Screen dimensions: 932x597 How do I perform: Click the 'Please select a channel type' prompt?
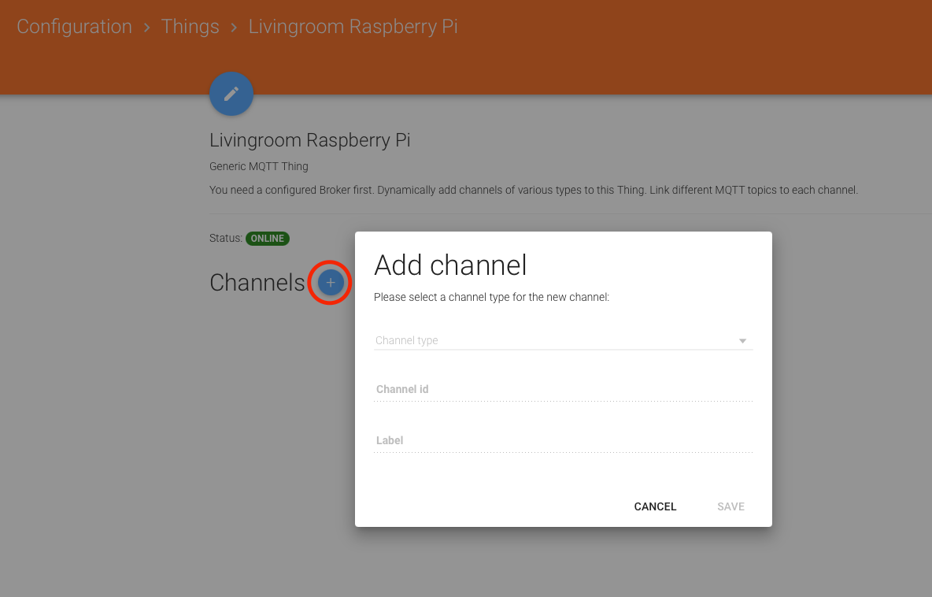point(491,298)
